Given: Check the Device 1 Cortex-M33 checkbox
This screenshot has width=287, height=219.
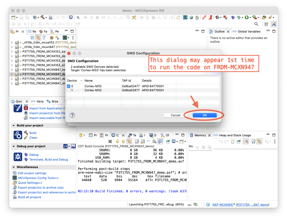Looking at the screenshot, I should 69,90.
